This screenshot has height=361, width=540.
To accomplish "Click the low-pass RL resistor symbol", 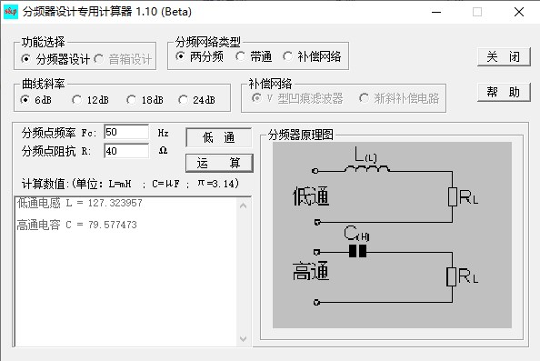I will pyautogui.click(x=453, y=196).
